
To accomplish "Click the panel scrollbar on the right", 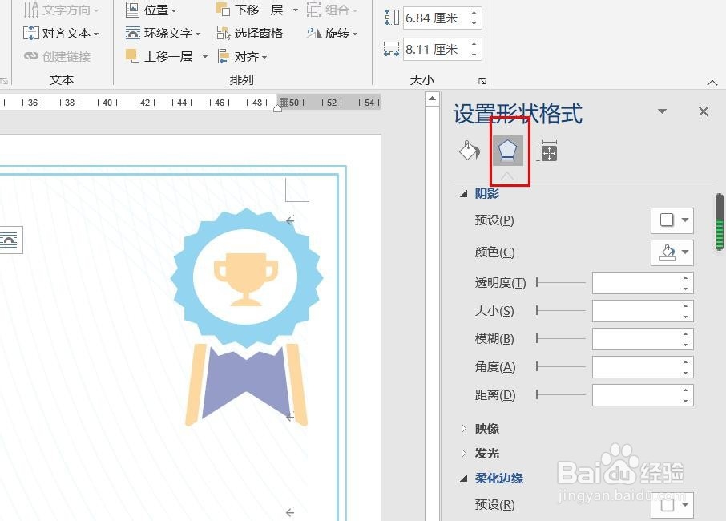I will 719,224.
